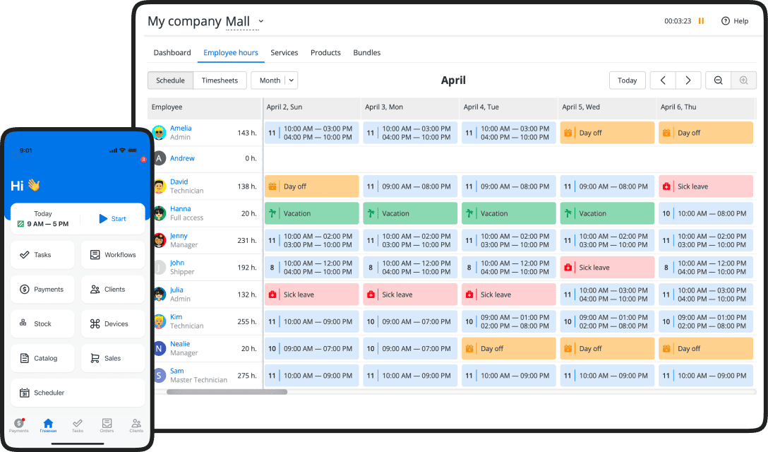The width and height of the screenshot is (768, 452).
Task: Tap the Orders icon in phone navigation
Action: [x=107, y=424]
